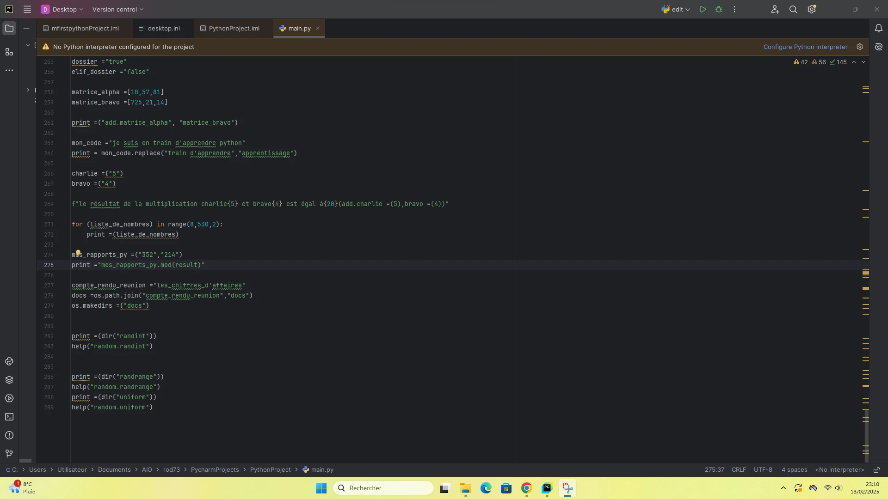This screenshot has height=499, width=888.
Task: Run the current configuration with Run icon
Action: pos(703,9)
